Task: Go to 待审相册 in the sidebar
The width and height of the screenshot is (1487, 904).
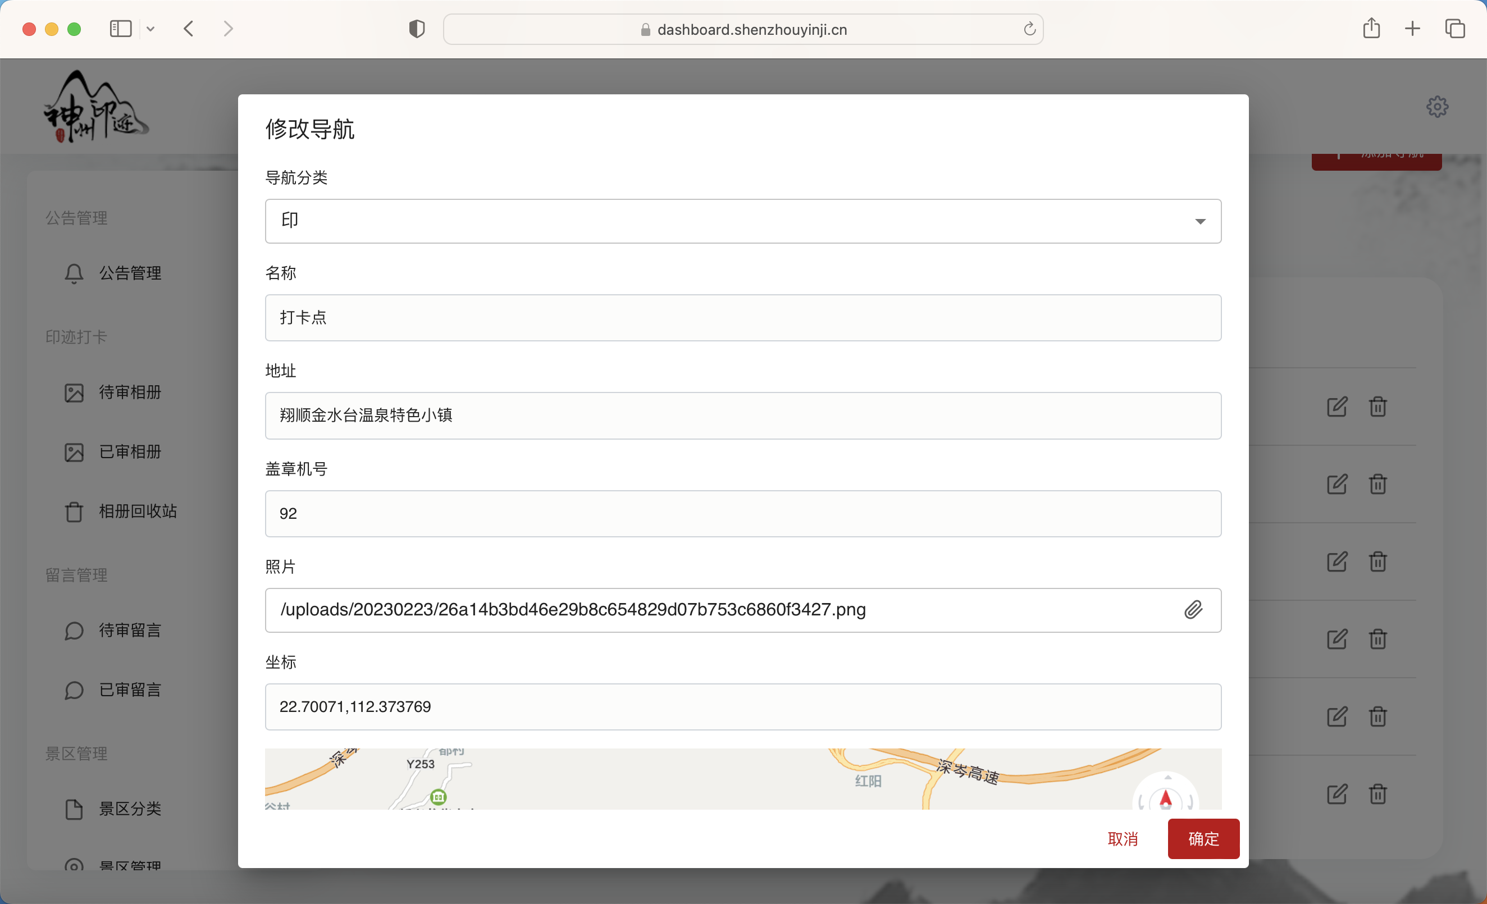Action: tap(130, 392)
